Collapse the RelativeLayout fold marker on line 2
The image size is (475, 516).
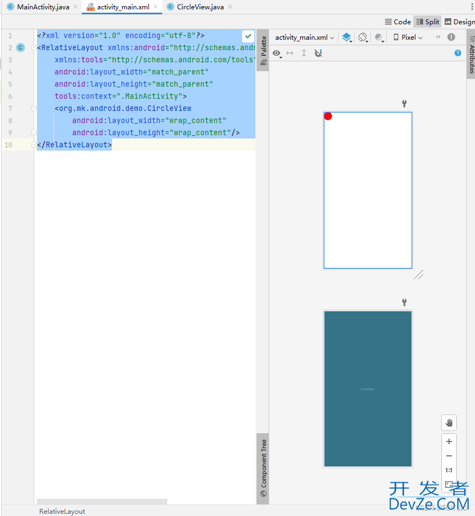[x=34, y=47]
